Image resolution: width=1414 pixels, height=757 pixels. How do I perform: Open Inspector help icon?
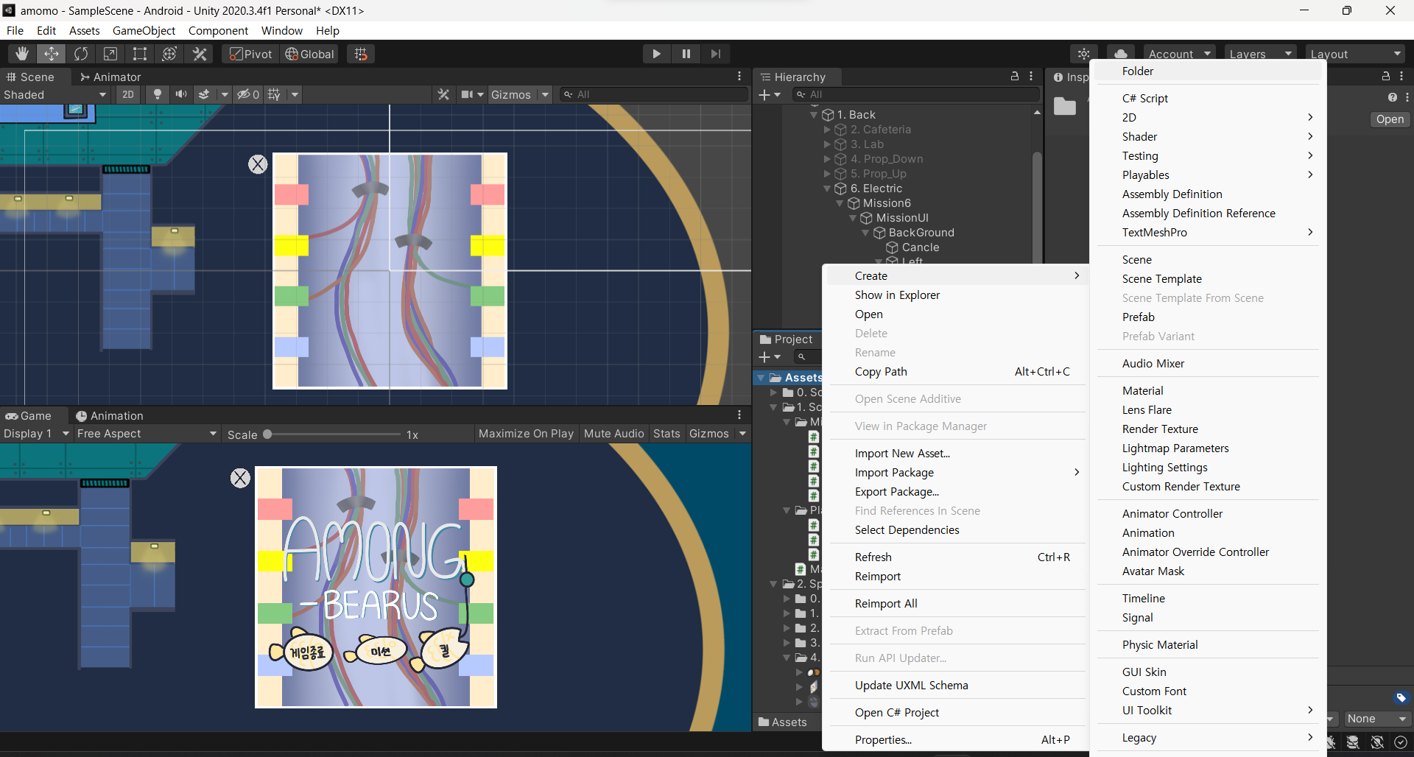pyautogui.click(x=1392, y=97)
